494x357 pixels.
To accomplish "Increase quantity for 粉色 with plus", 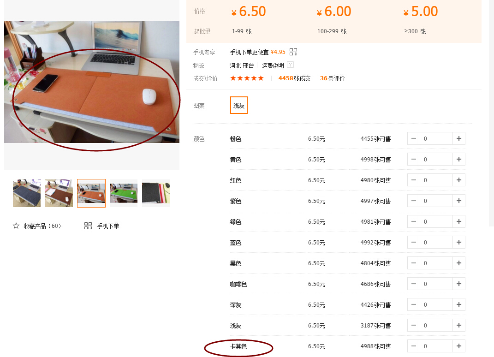I will (x=458, y=138).
